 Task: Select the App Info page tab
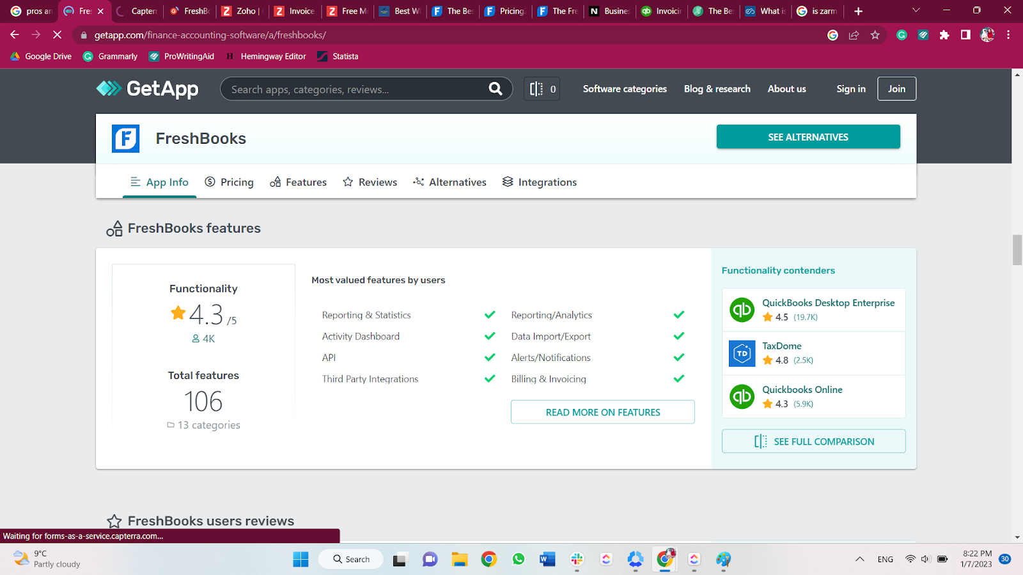(x=159, y=182)
